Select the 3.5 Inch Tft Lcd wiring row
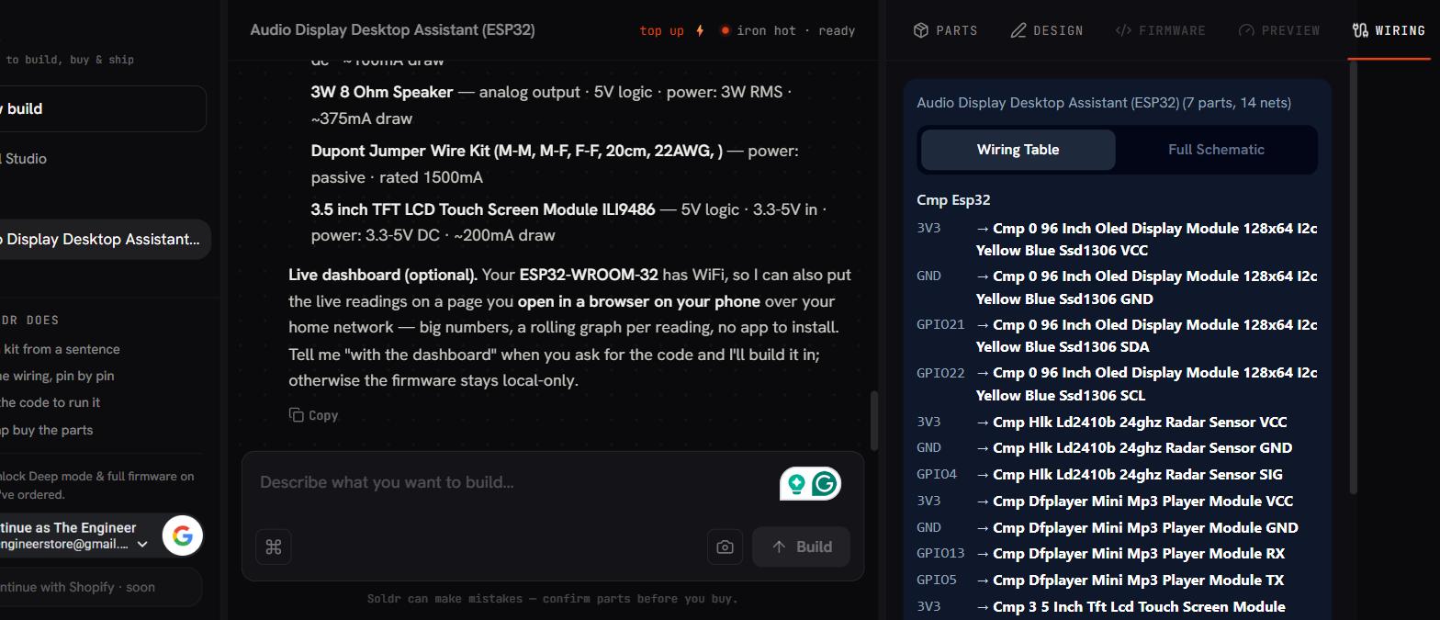 [1117, 606]
